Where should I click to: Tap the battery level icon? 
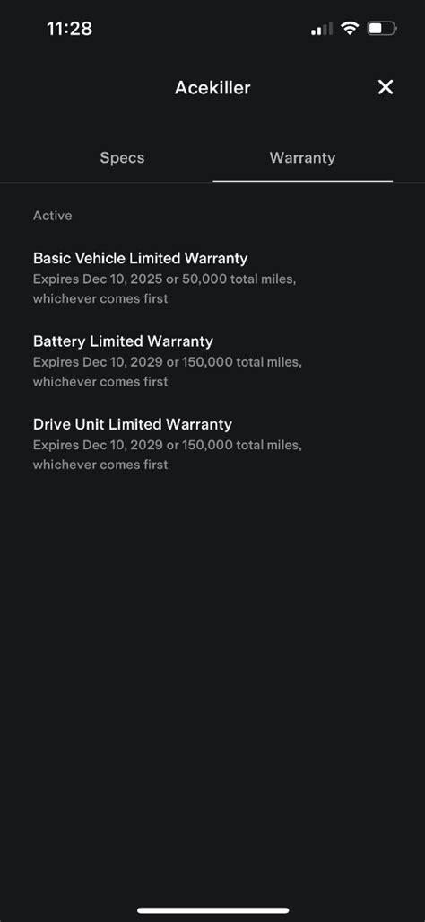[x=382, y=28]
